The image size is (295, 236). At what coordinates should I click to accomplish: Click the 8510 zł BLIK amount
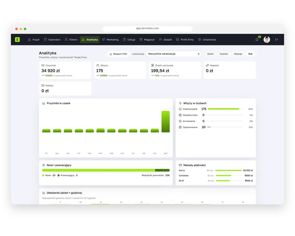click(249, 181)
